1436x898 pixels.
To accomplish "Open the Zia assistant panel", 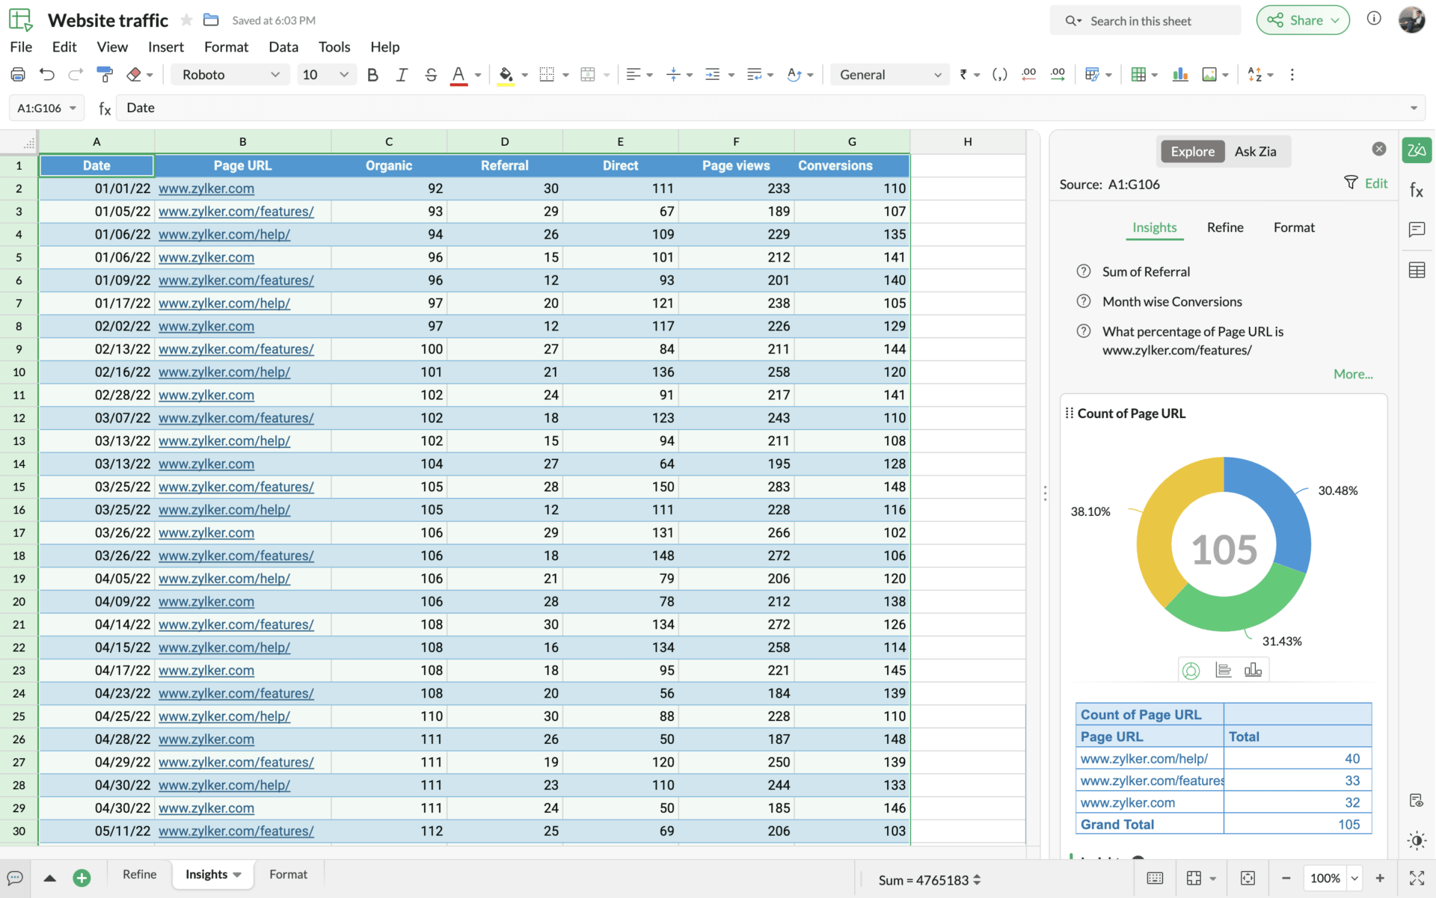I will [1416, 150].
